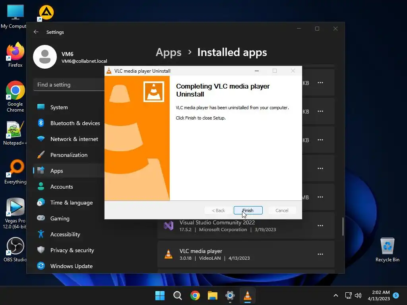407x305 pixels.
Task: Open the notification count badge
Action: 396,295
